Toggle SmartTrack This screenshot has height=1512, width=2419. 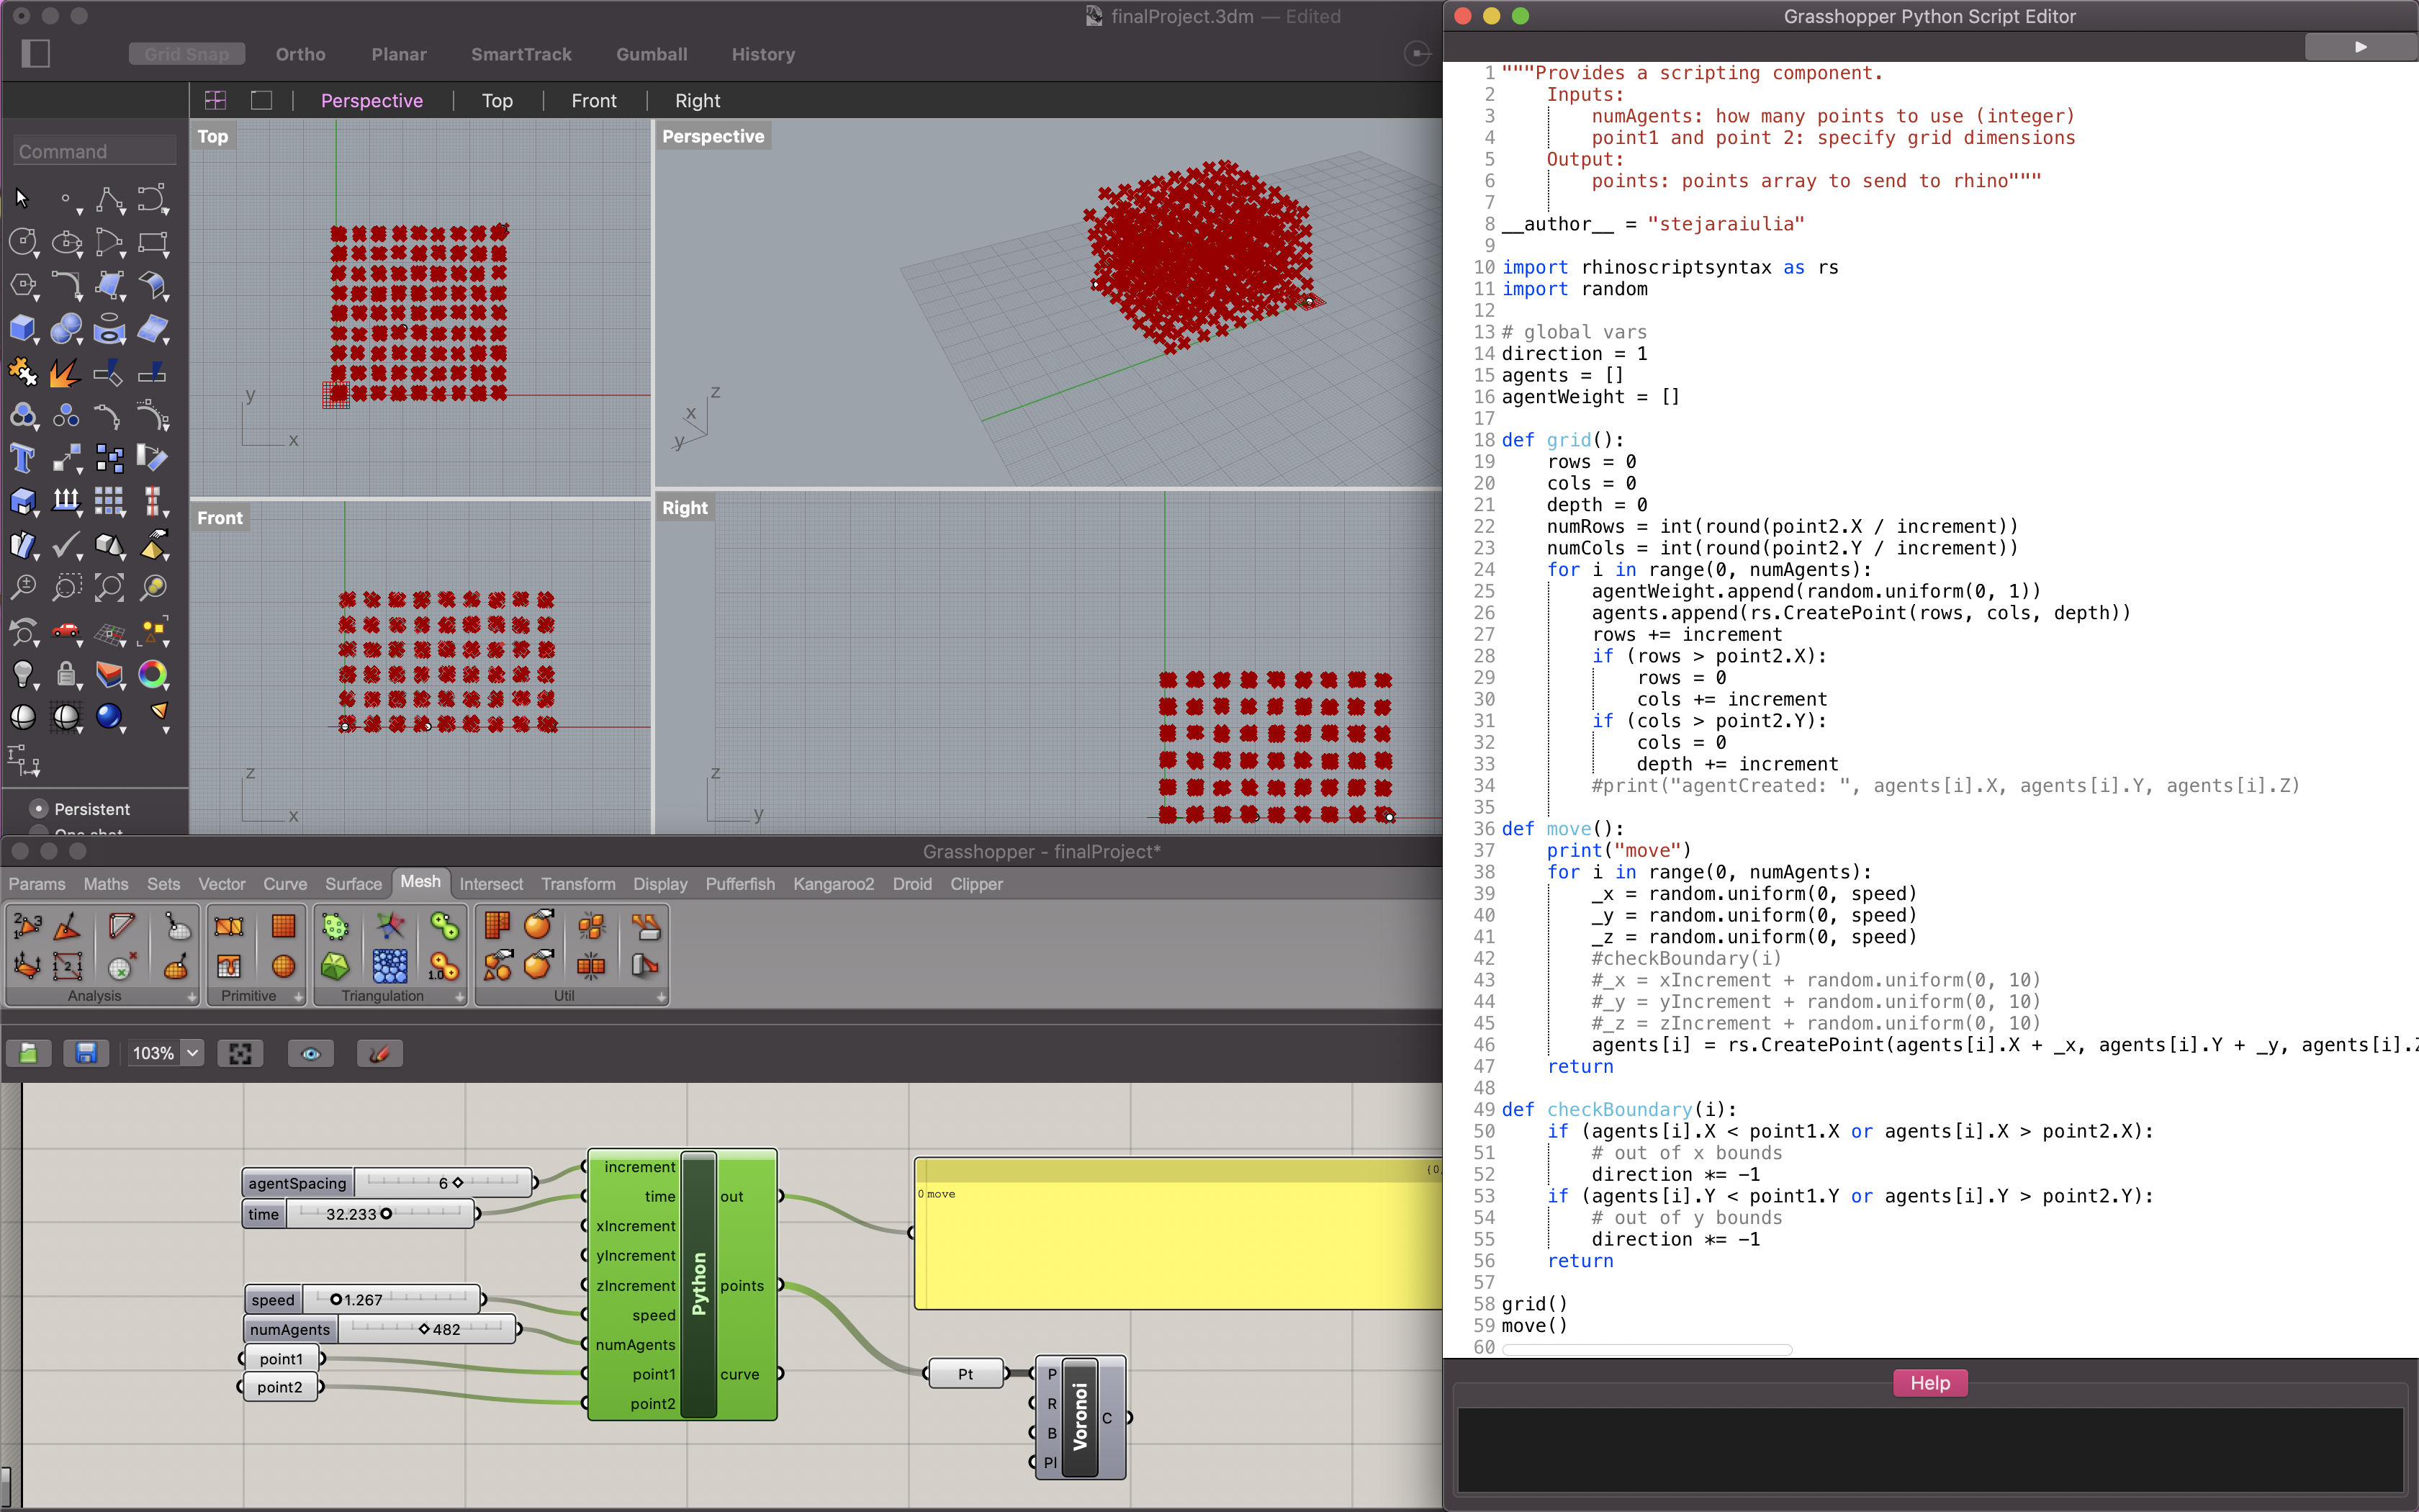click(521, 54)
